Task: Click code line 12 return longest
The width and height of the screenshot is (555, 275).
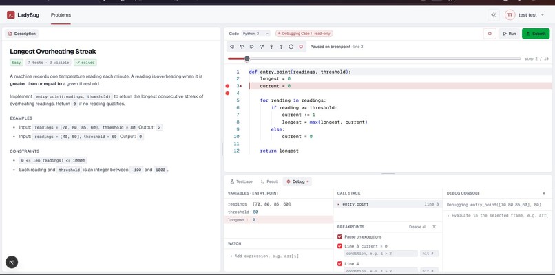Action: coord(280,151)
